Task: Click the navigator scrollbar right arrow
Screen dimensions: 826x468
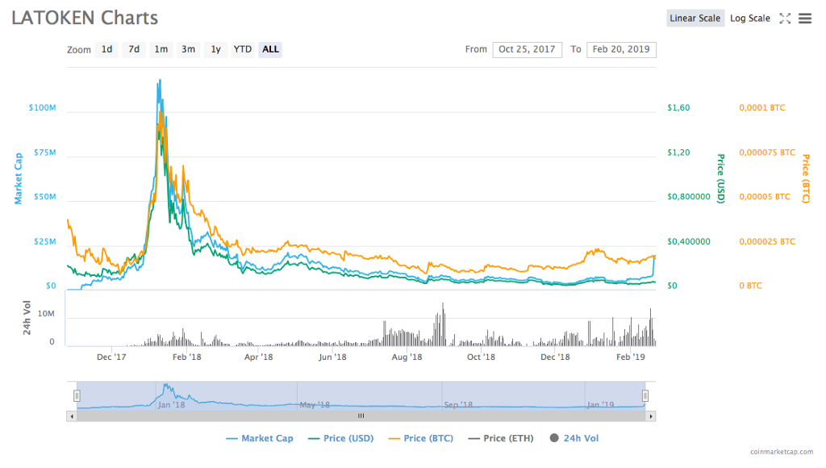Action: [x=651, y=416]
